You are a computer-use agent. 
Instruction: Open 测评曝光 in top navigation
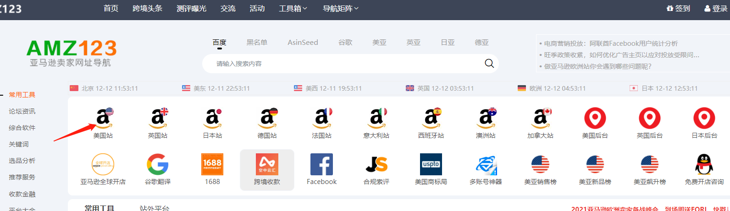click(191, 9)
